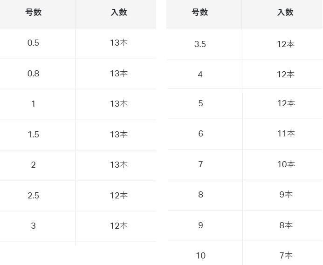Click the 1.5 size cell
Screen dimensions: 323x265
[33, 135]
